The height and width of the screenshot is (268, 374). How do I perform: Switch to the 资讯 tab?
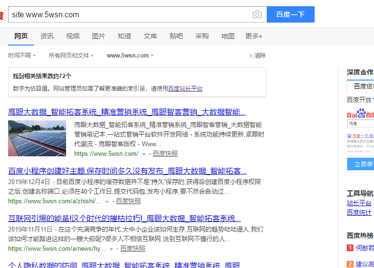tap(47, 36)
